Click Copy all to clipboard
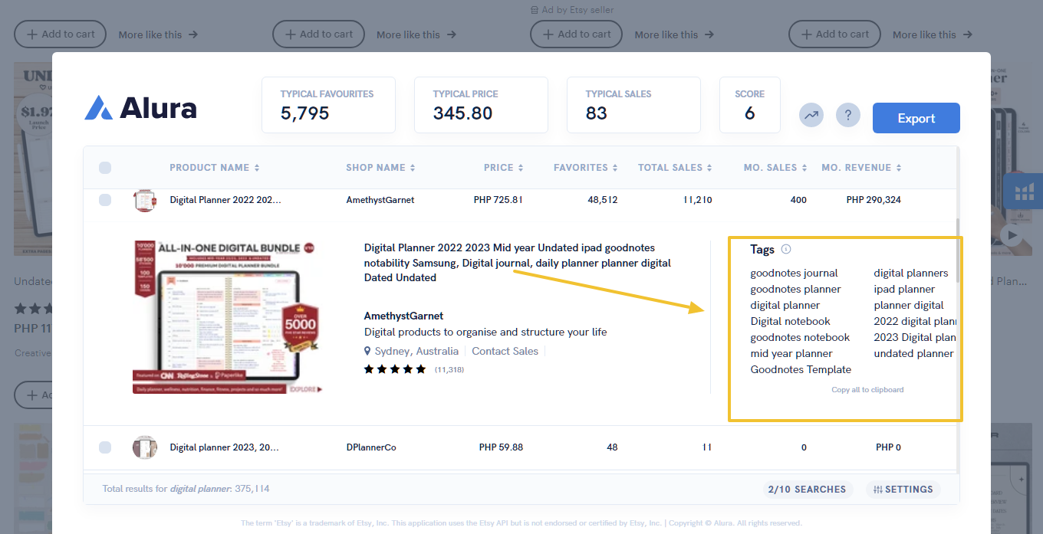Viewport: 1043px width, 534px height. coord(867,390)
